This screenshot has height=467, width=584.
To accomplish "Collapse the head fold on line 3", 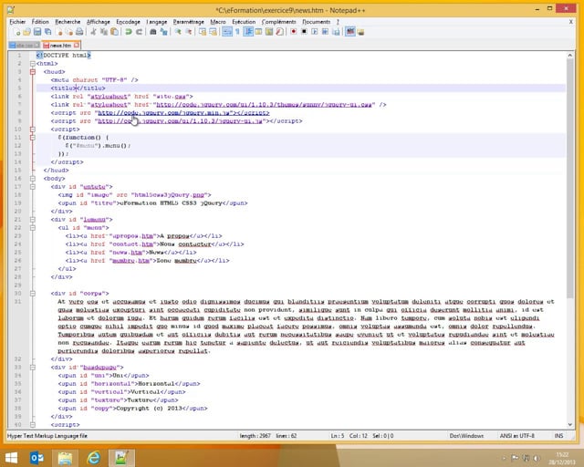I will [x=33, y=72].
